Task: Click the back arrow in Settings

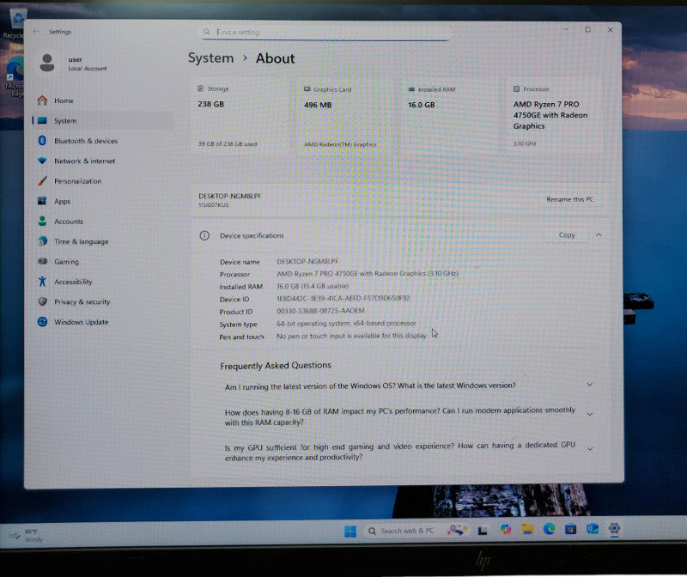Action: (36, 32)
